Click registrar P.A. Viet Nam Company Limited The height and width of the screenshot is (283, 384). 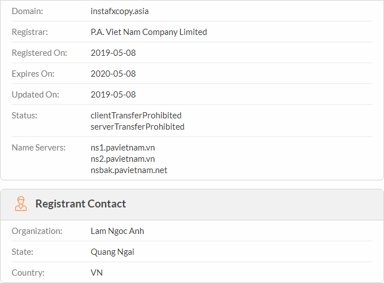149,32
